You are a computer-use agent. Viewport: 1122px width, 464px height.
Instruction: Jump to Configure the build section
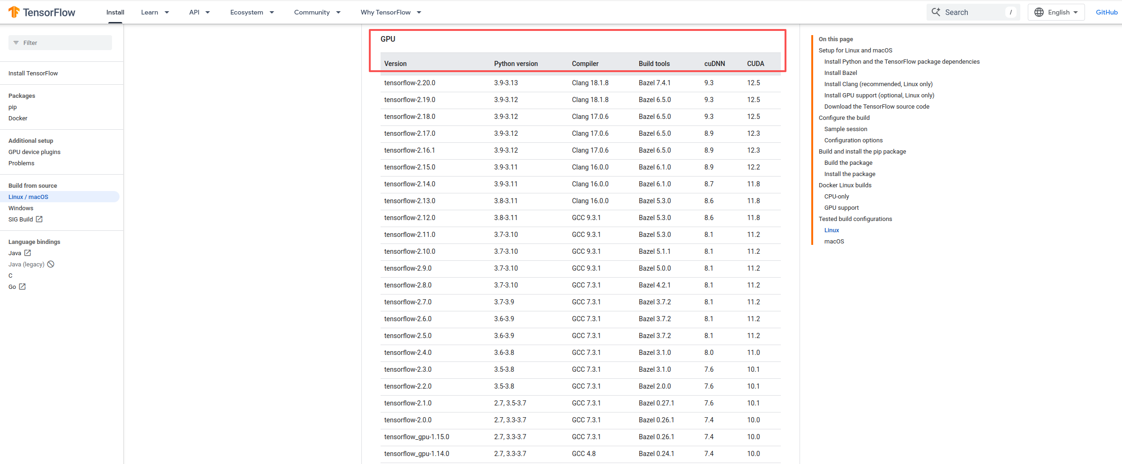pos(844,118)
